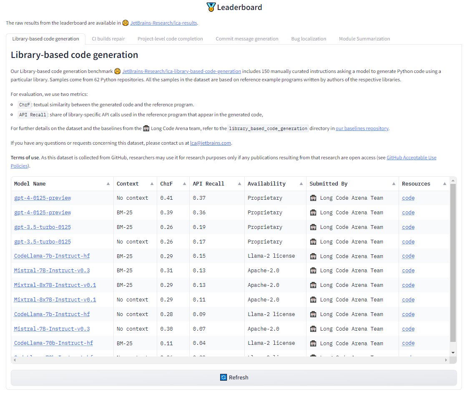The height and width of the screenshot is (394, 467).
Task: Sort by Submitted By column arrow
Action: pyautogui.click(x=394, y=184)
